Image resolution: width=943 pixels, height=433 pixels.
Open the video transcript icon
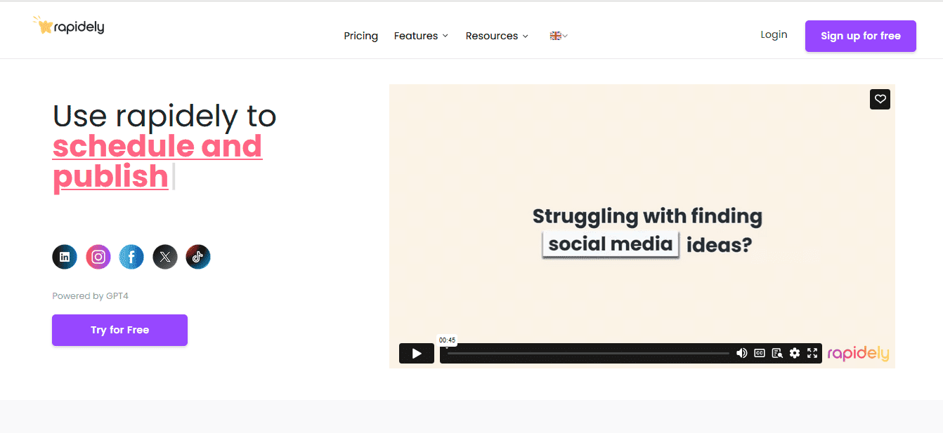click(777, 353)
